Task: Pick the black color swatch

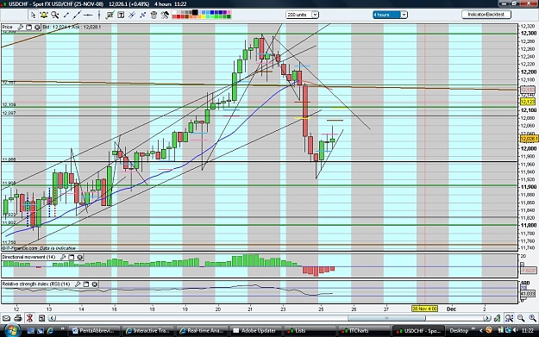Action: (x=195, y=12)
